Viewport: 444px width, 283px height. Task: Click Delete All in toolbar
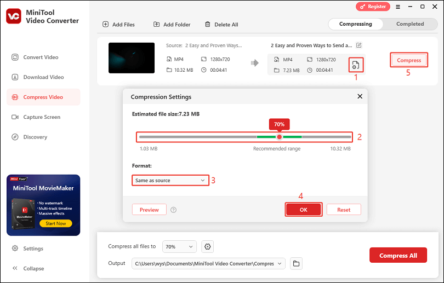(x=221, y=24)
